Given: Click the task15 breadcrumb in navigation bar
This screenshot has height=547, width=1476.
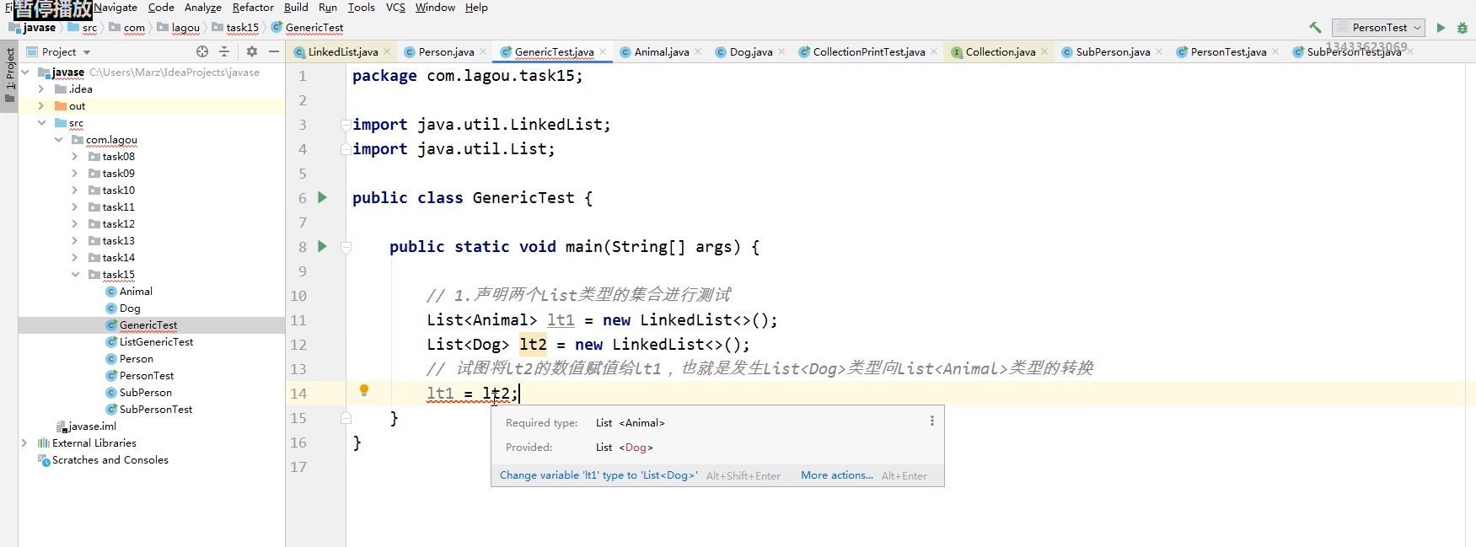Looking at the screenshot, I should click(x=235, y=28).
